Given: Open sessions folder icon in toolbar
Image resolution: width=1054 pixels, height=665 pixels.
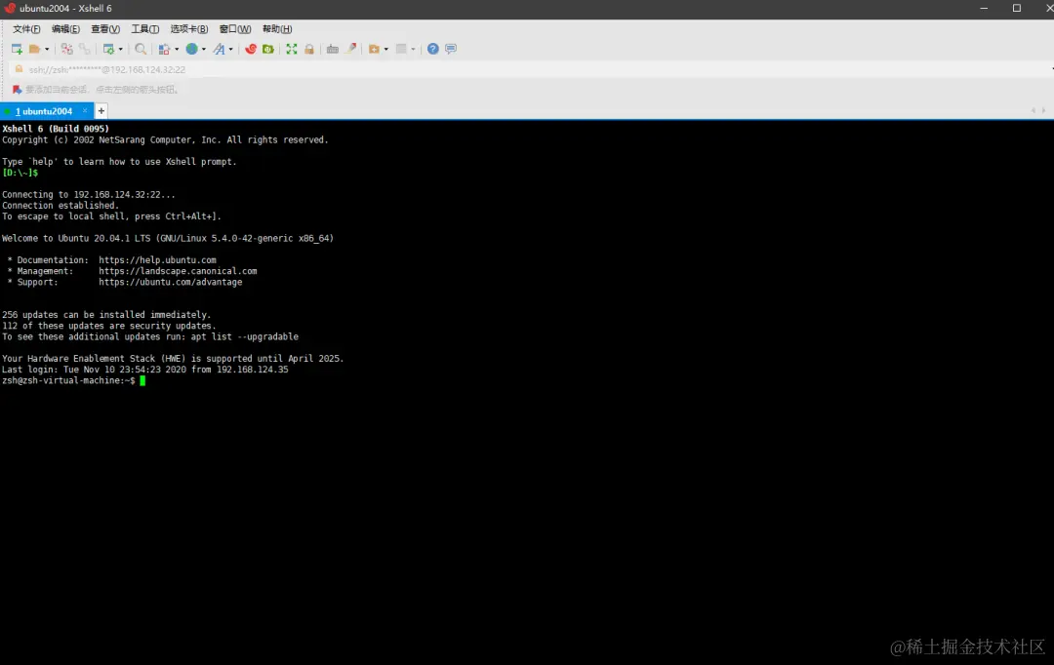Looking at the screenshot, I should pyautogui.click(x=34, y=49).
